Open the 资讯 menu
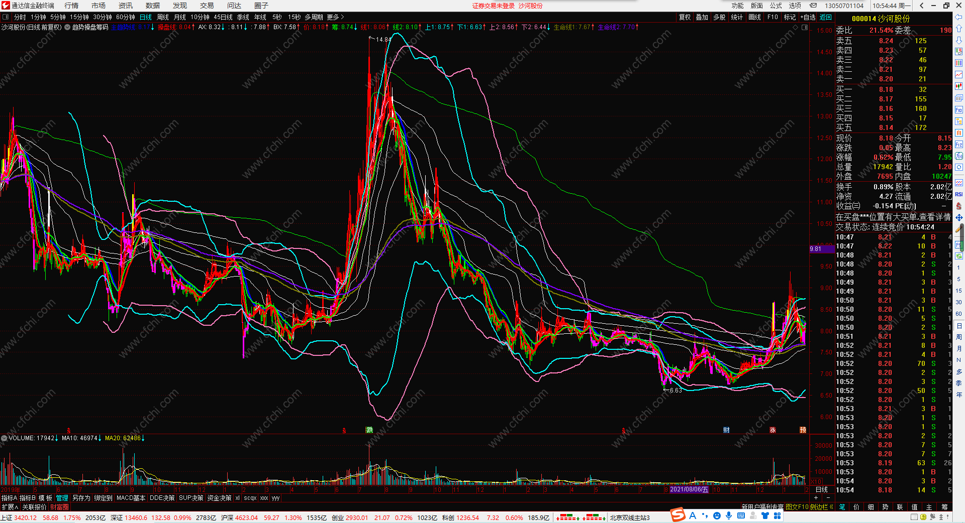Screen dimensions: 965x523 (x=126, y=6)
